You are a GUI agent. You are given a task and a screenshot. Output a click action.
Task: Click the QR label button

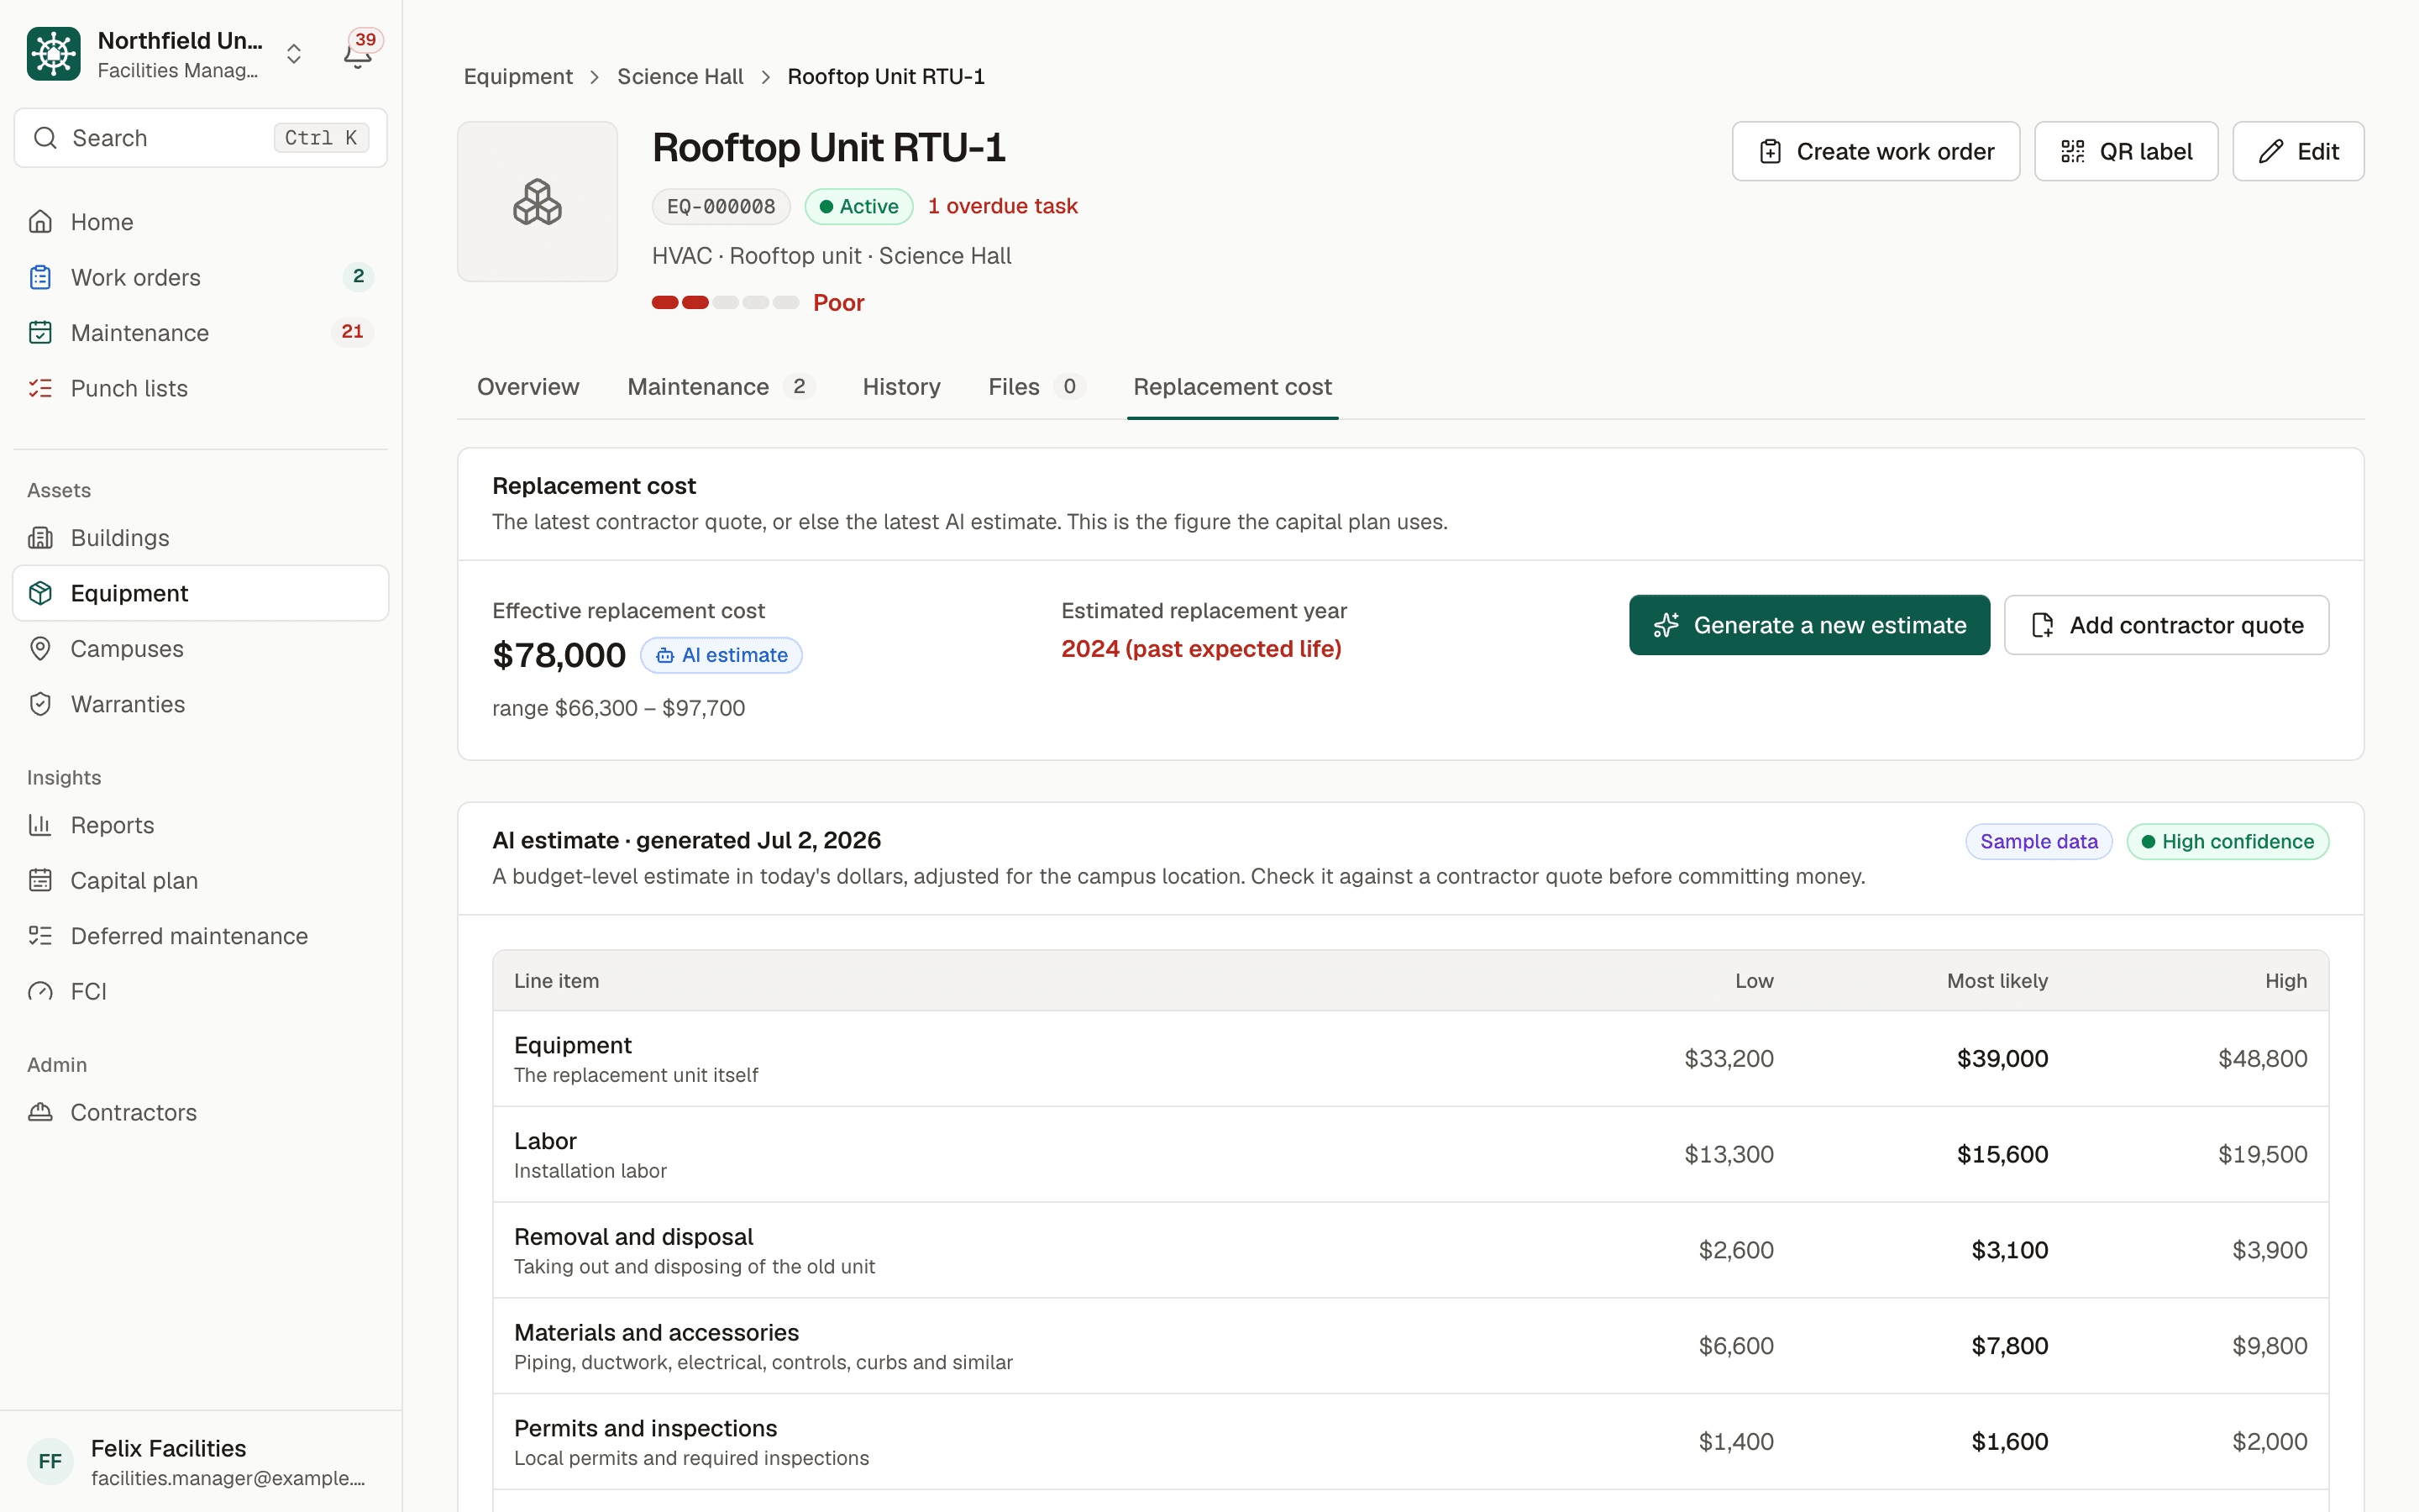click(2126, 151)
